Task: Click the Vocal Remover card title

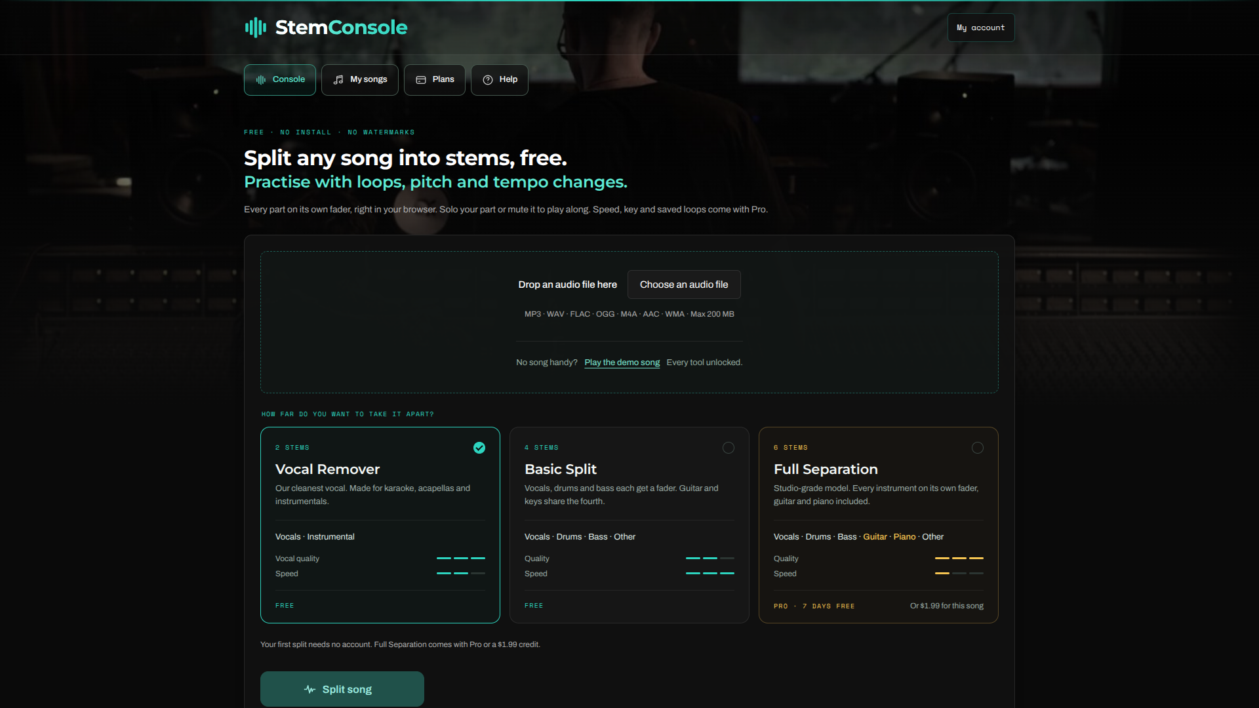Action: click(327, 469)
